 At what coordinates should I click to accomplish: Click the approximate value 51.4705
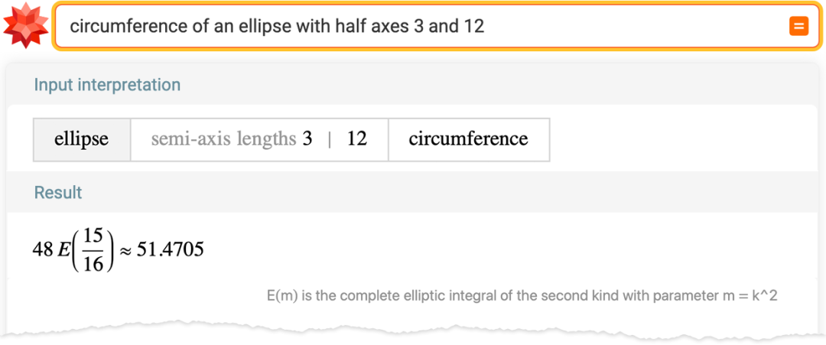[171, 249]
